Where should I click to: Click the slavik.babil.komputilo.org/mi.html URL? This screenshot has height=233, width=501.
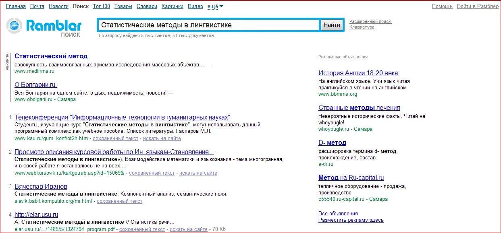(53, 201)
